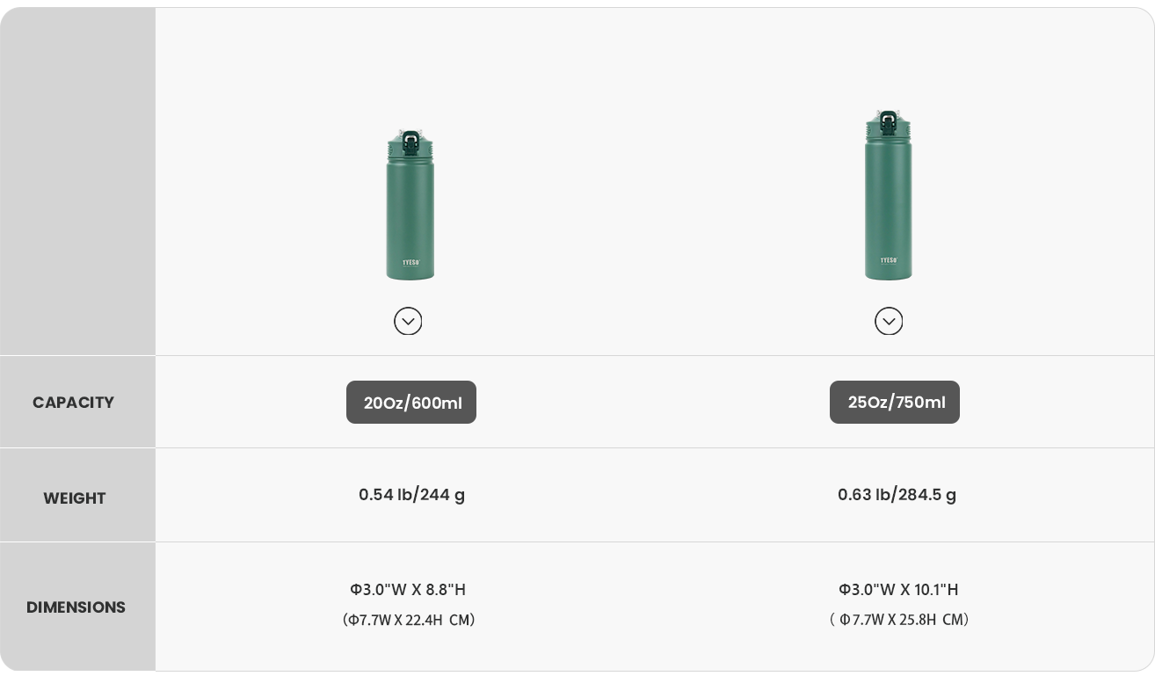
Task: Click the empty gray header cell above CAPACITY
Action: click(77, 180)
